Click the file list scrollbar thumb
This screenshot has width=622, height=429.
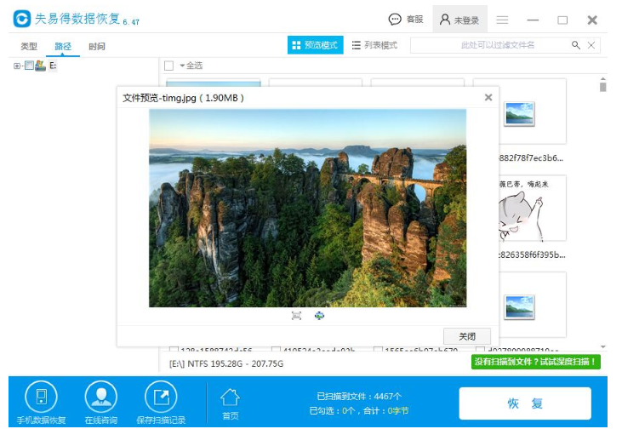603,87
